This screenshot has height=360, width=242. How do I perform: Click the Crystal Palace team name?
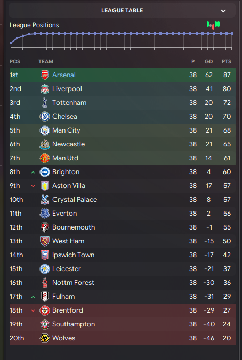(75, 200)
